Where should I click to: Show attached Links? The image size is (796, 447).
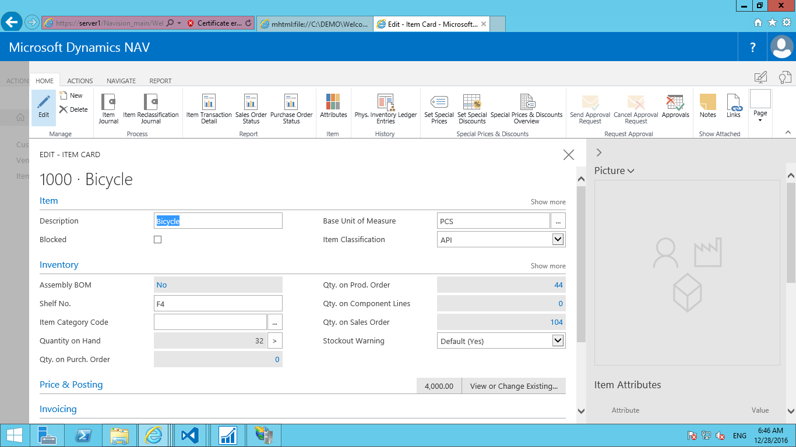734,106
